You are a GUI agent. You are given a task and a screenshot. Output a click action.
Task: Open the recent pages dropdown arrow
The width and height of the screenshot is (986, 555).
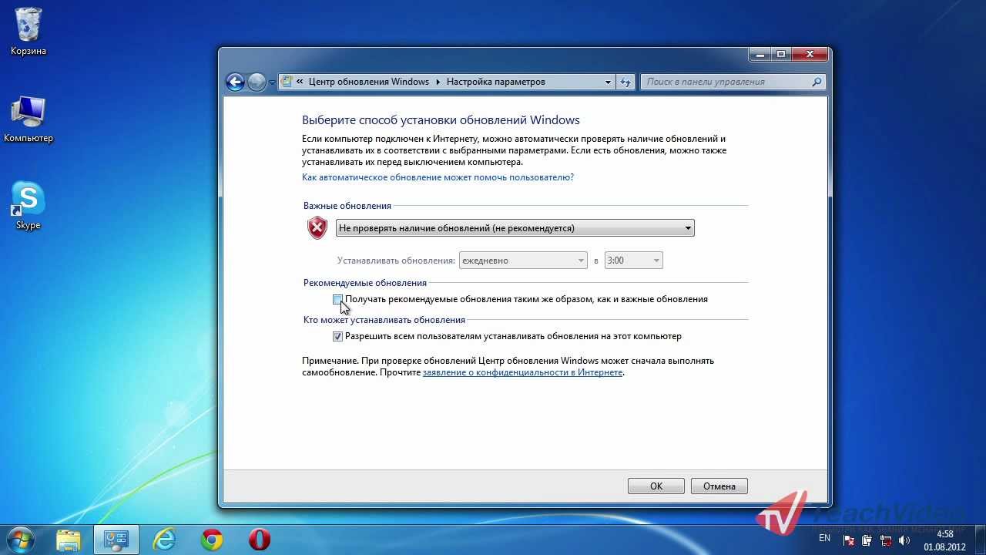(x=272, y=82)
